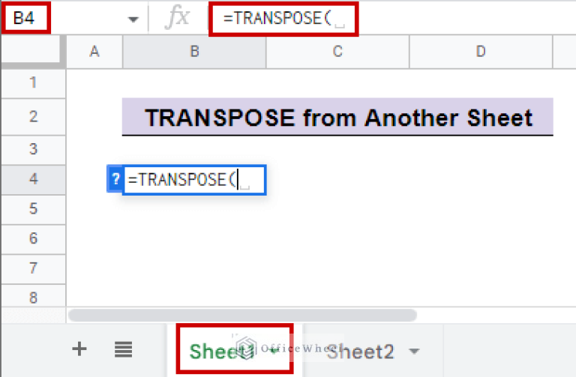Screen dimensions: 576x377
Task: Open the All Sheets list icon
Action: tap(124, 349)
